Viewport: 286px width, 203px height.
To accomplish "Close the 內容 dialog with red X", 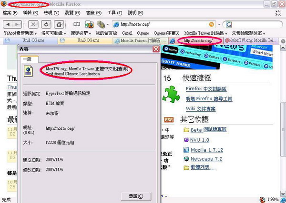I will [x=156, y=49].
